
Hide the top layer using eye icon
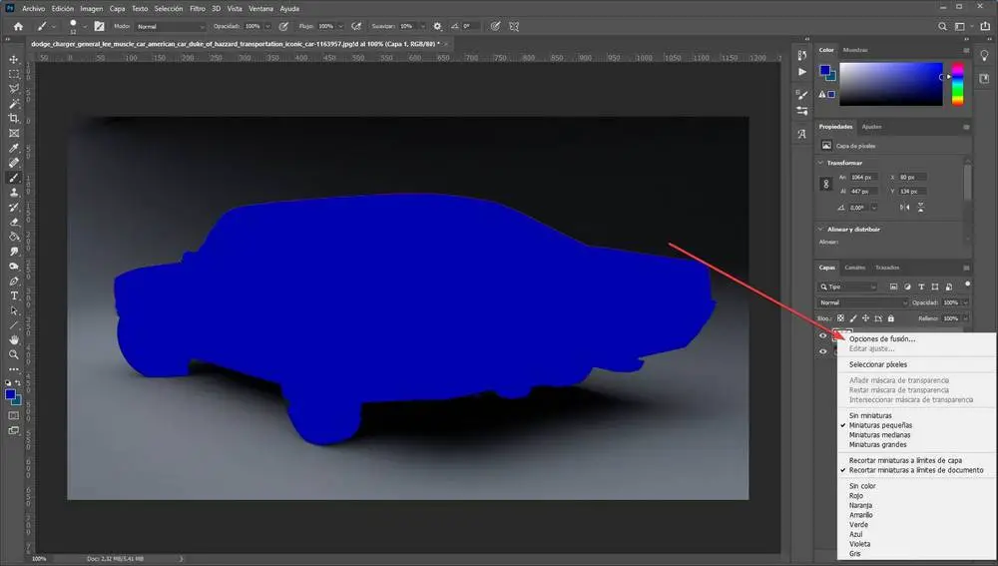pos(823,336)
